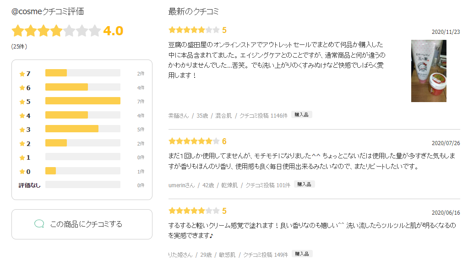Click the 4-star rating row 4件 count

141,115
